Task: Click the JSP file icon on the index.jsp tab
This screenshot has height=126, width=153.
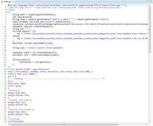Action: 2,2
